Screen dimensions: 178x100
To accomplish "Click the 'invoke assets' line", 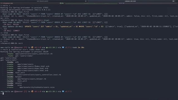I will (14, 83).
